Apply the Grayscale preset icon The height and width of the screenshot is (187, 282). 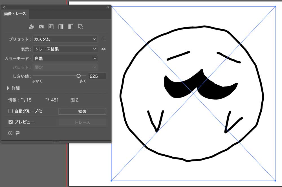[x=61, y=27]
